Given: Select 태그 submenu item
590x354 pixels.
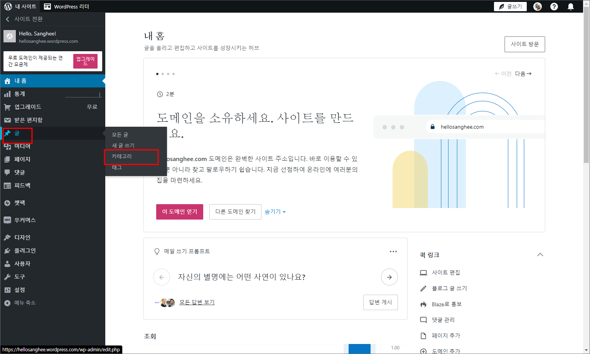Looking at the screenshot, I should (117, 167).
